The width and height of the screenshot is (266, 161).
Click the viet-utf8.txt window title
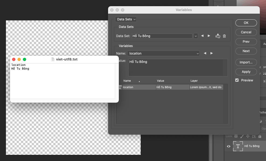tap(67, 59)
